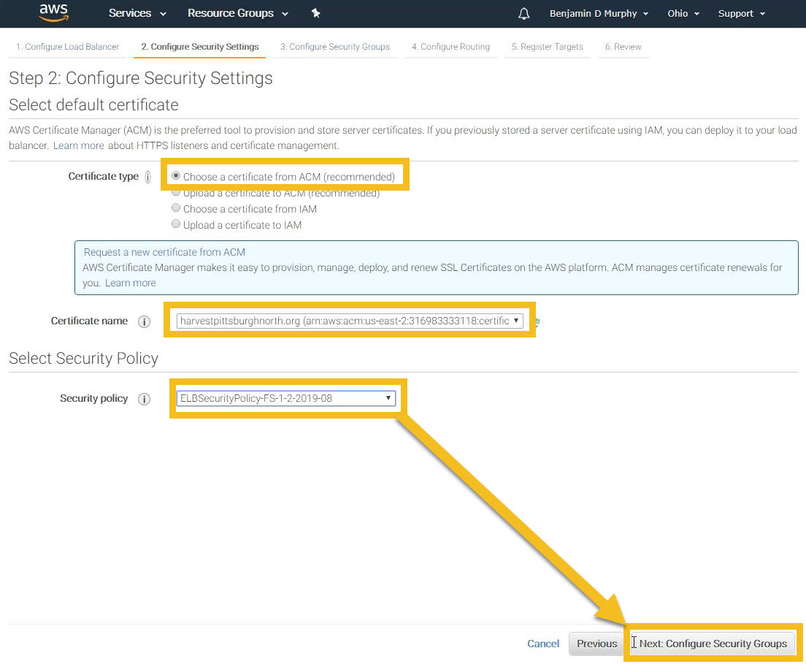Open the notifications bell icon
This screenshot has height=664, width=806.
523,13
